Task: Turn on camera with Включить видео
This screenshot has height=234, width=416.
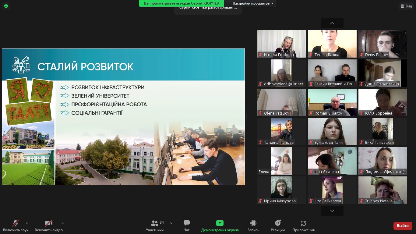Action: click(49, 226)
